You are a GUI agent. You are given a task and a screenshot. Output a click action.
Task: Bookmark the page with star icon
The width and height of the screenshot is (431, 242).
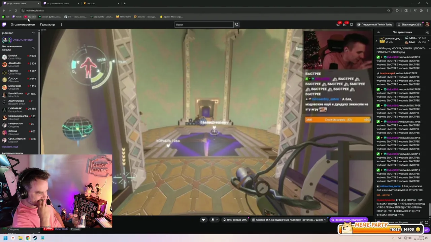coord(388,10)
